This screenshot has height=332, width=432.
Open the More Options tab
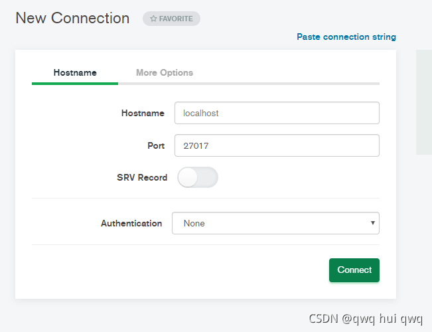(x=165, y=72)
